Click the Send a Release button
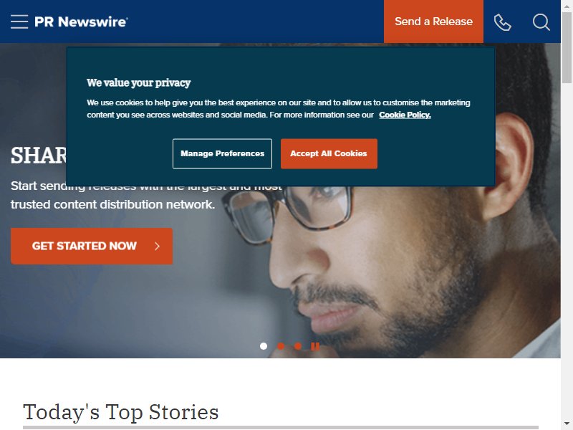Image resolution: width=573 pixels, height=430 pixels. point(433,21)
